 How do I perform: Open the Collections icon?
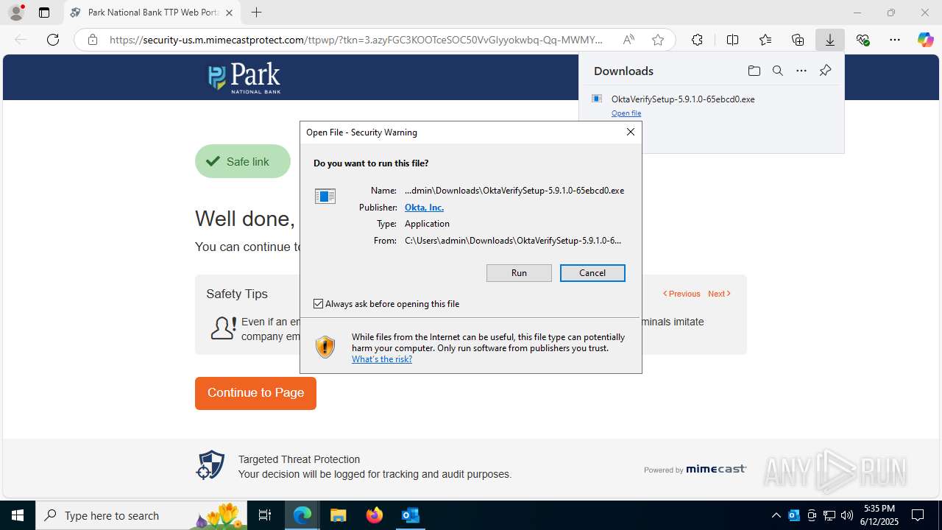point(798,40)
